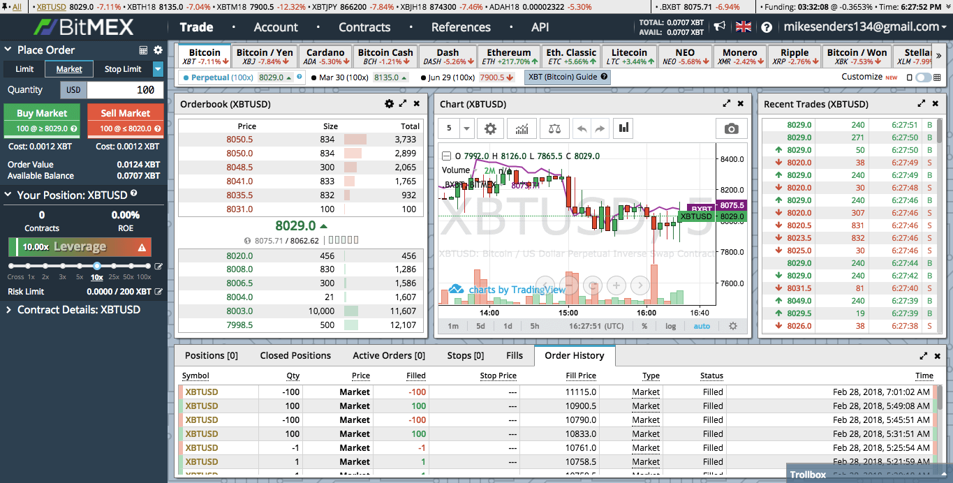Take a chart snapshot with camera icon
This screenshot has height=483, width=953.
[731, 128]
